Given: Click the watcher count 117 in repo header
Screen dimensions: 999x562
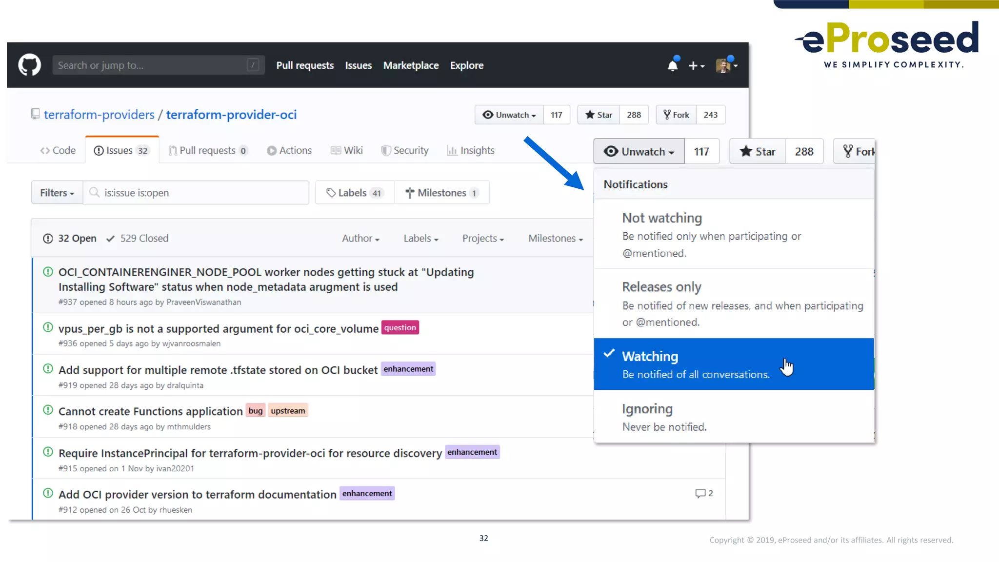Looking at the screenshot, I should pos(557,115).
